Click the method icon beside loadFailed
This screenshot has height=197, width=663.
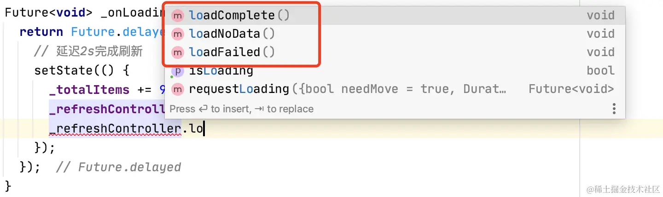(x=177, y=52)
